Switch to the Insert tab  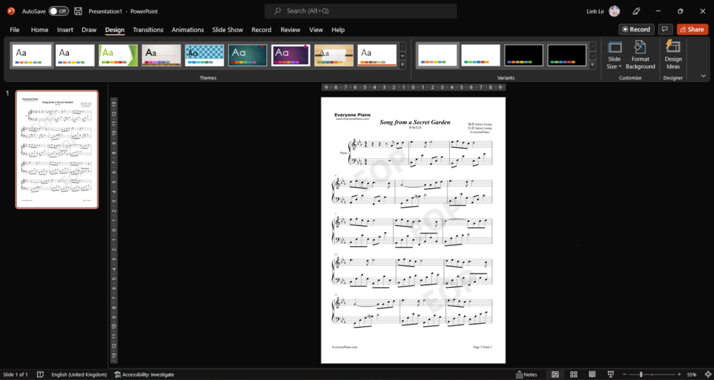[x=65, y=29]
